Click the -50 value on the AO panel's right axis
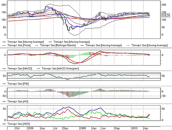The width and height of the screenshot is (172, 130). tap(163, 96)
